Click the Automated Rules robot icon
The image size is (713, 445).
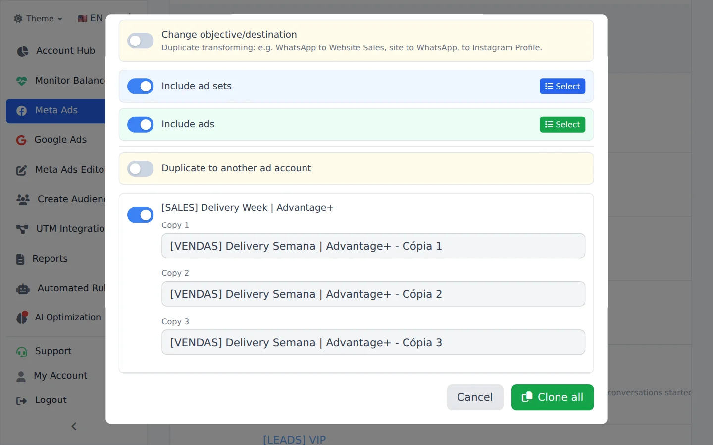click(x=23, y=289)
